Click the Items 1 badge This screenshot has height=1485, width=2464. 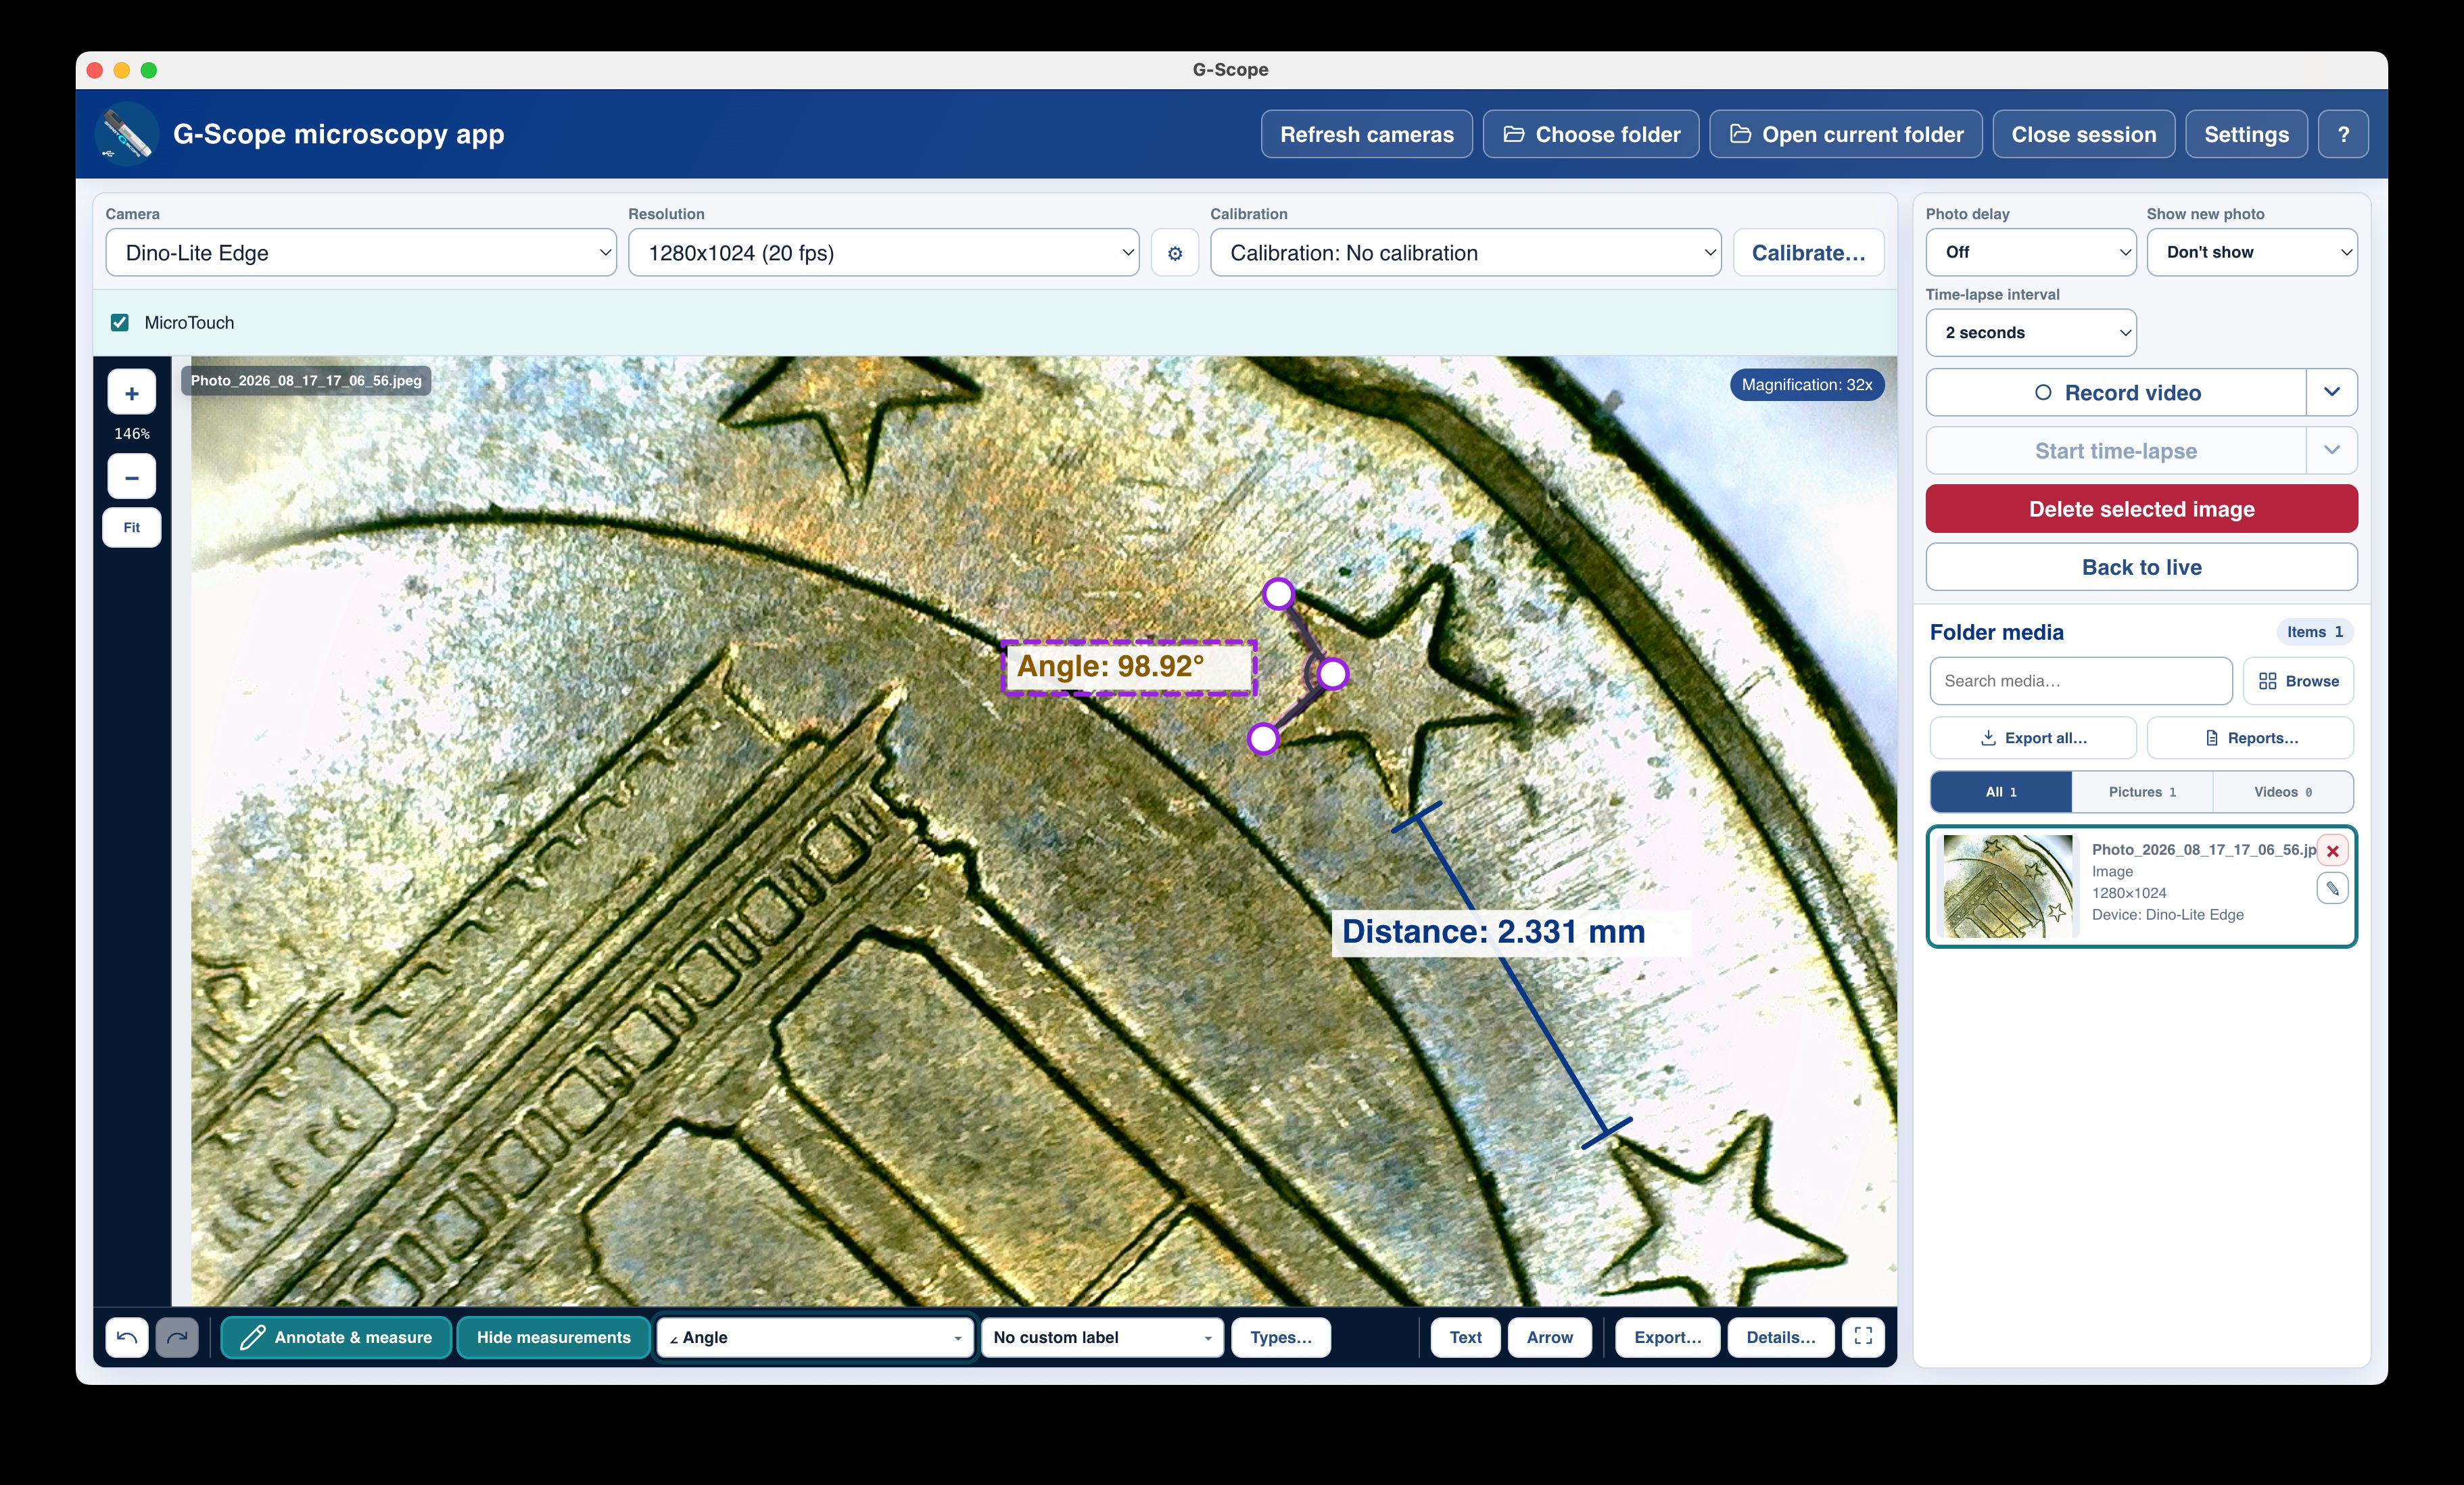click(x=2314, y=632)
